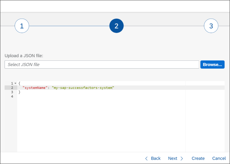Click the "my-sap-successfactors-system" value

click(x=83, y=88)
